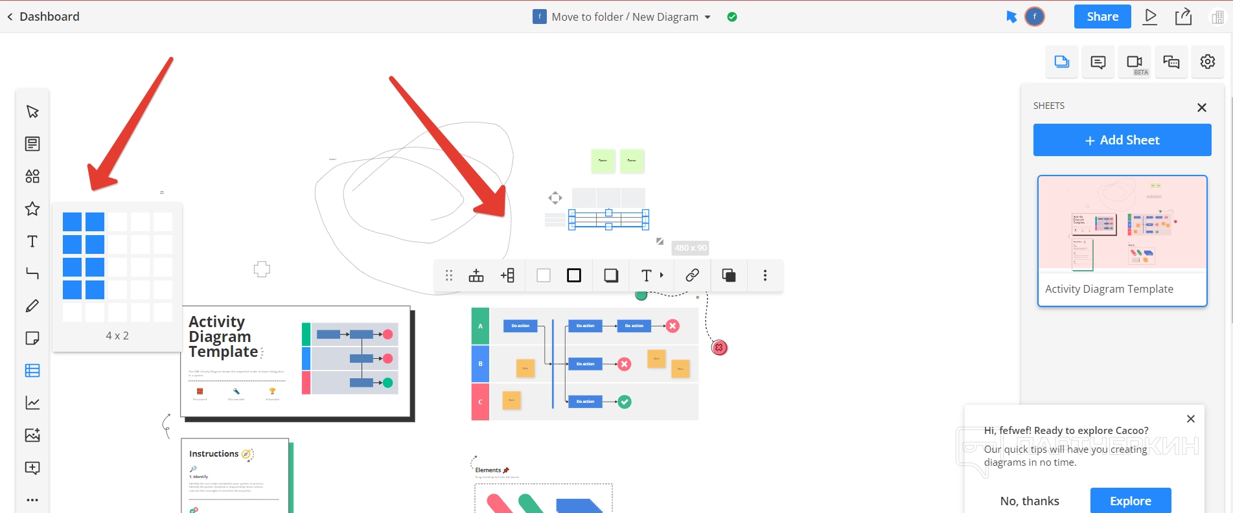Open more tools ellipsis in left toolbar
Screen dimensions: 1233x513
[x=32, y=500]
